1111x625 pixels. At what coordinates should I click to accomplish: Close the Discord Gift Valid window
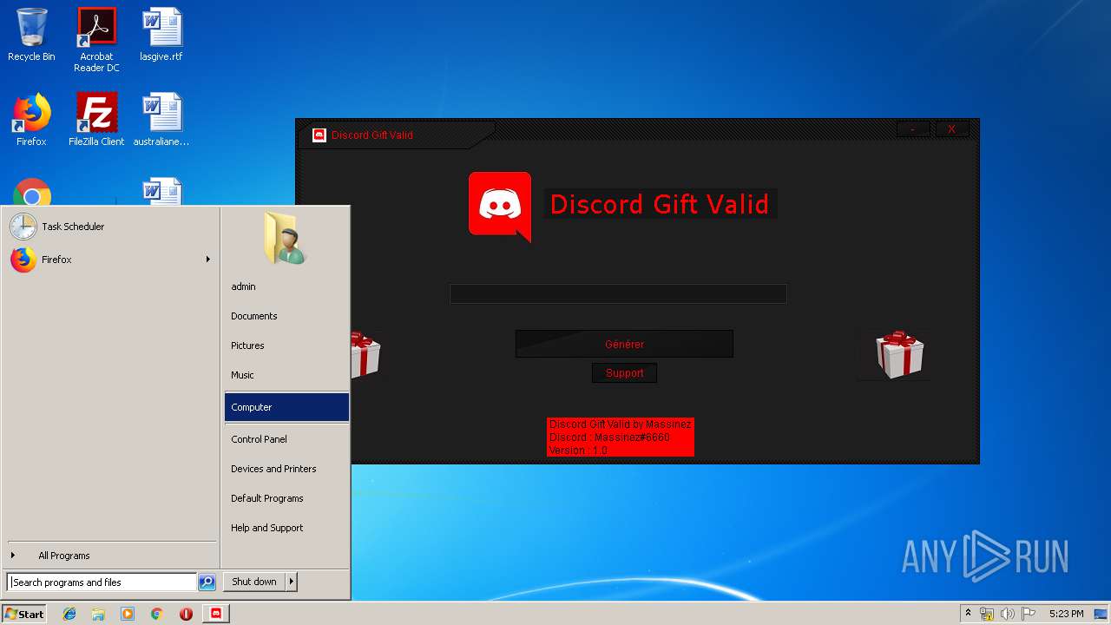point(951,129)
